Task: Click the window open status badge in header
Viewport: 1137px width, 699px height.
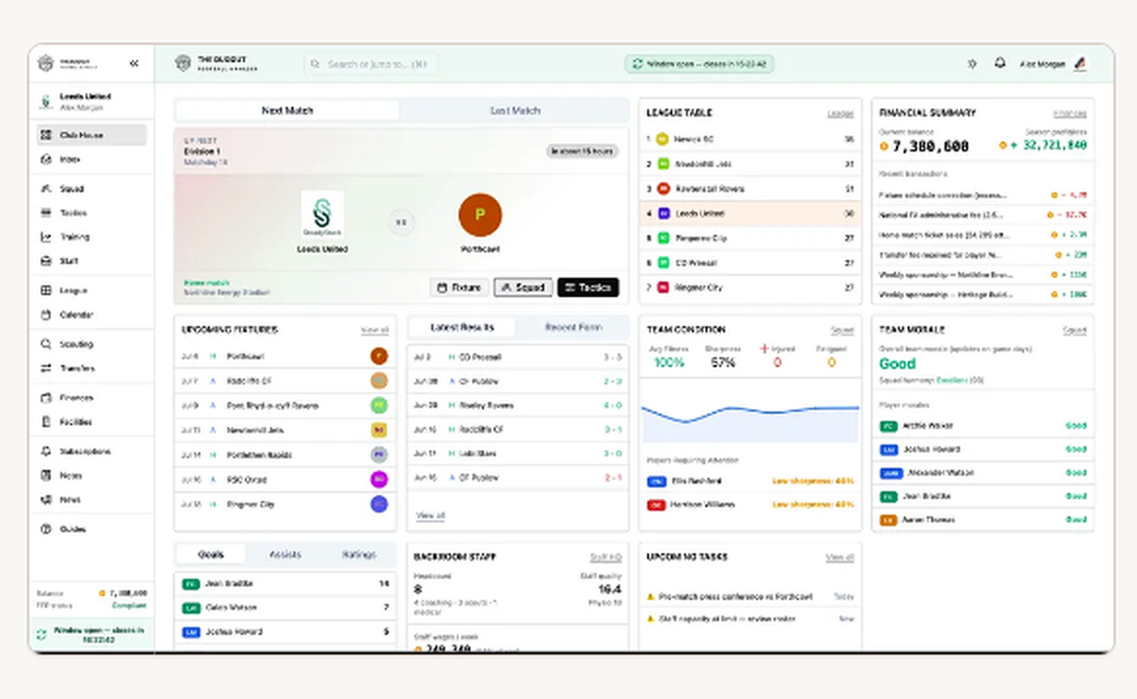Action: [x=699, y=64]
